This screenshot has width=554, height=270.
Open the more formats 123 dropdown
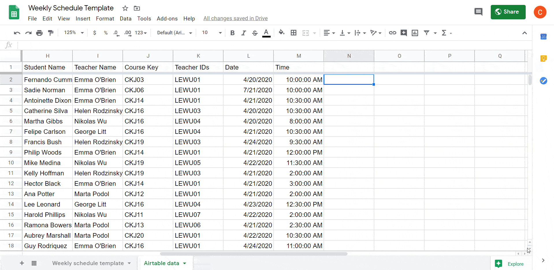pos(140,33)
